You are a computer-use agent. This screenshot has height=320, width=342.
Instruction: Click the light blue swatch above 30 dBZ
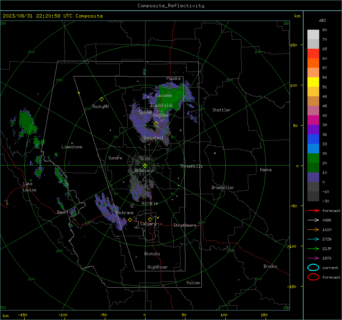pyautogui.click(x=313, y=148)
